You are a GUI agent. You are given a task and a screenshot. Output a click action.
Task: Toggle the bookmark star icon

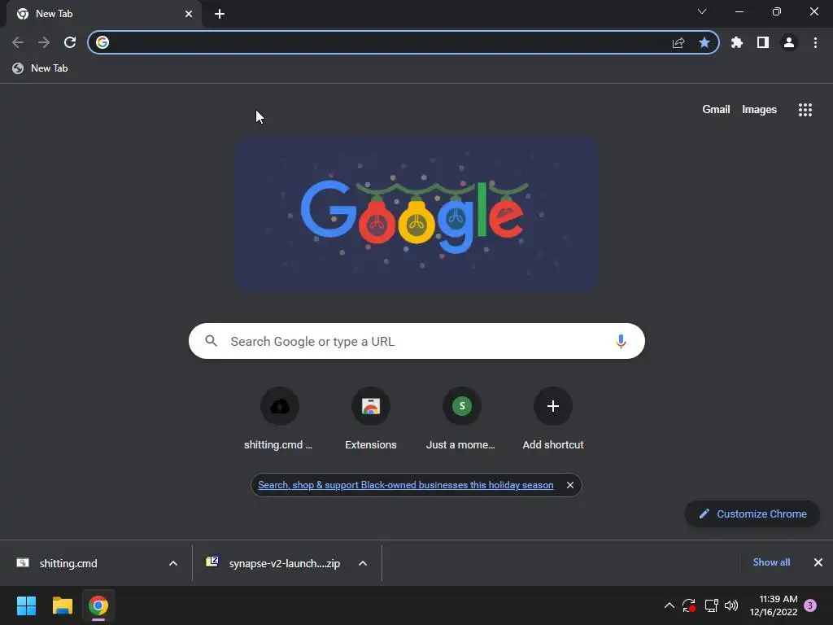(x=704, y=42)
